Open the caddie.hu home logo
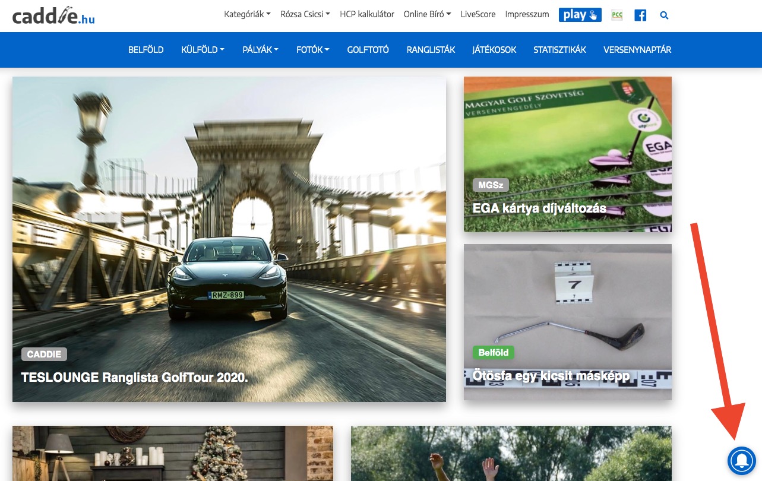 53,15
